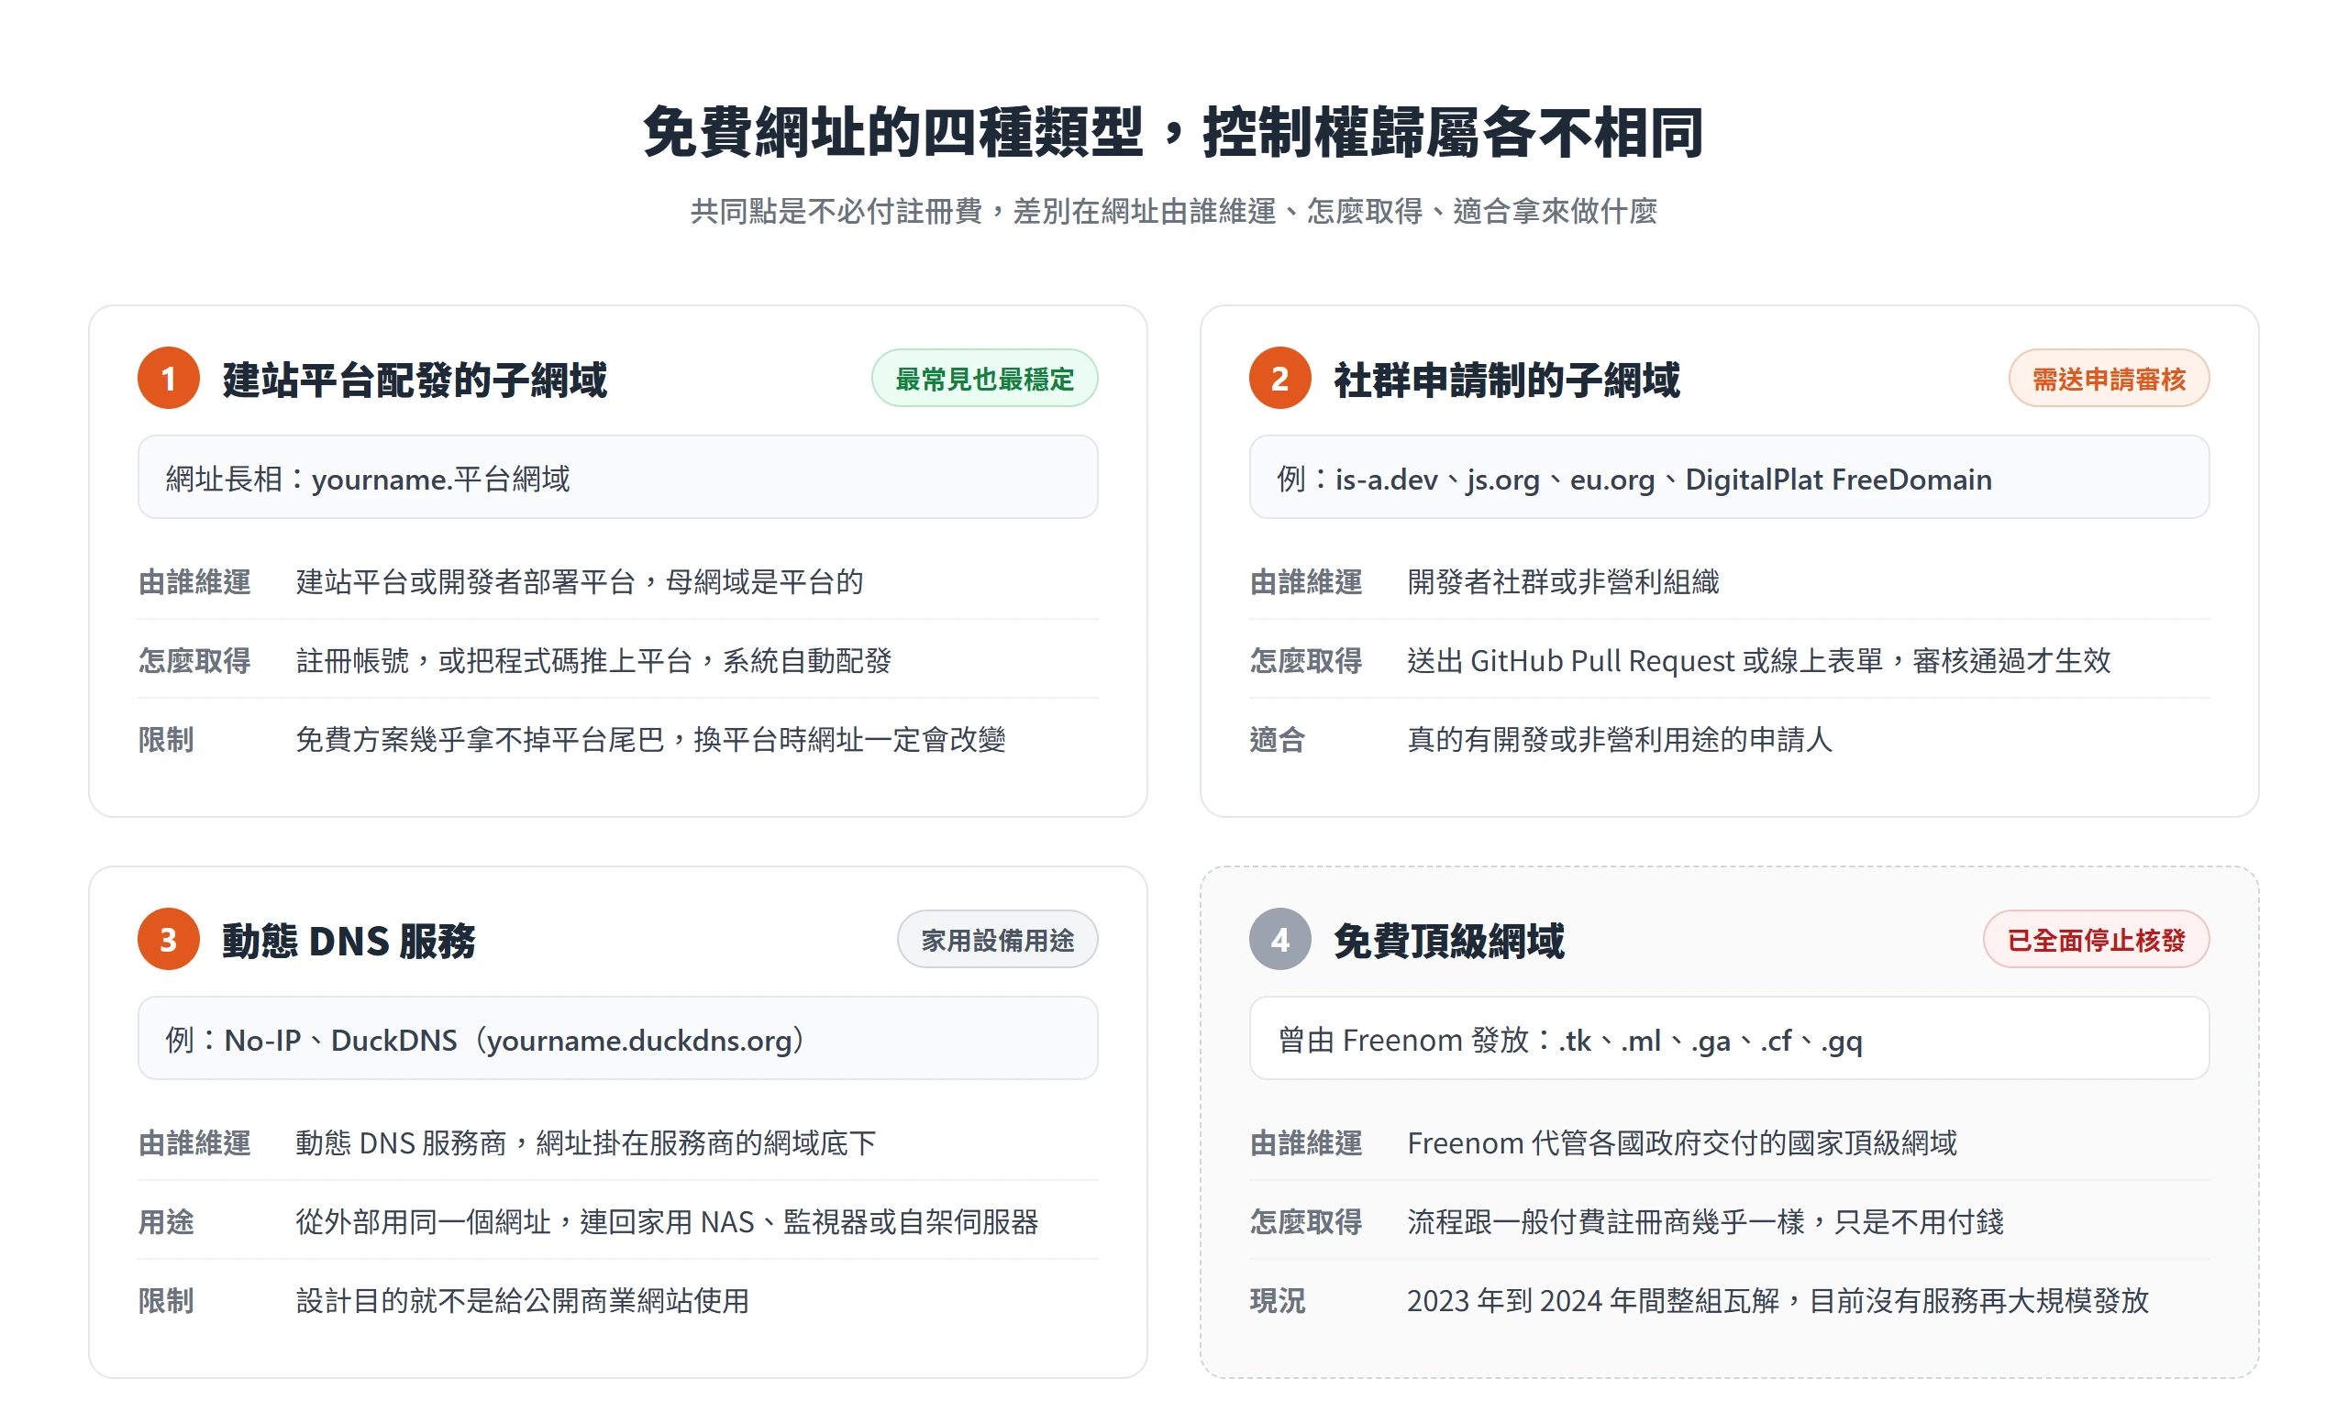Click the text 動態 DNS 服務商，網址掛在服務商的網域底下
Viewport: 2348px width, 1401px height.
[x=585, y=1143]
